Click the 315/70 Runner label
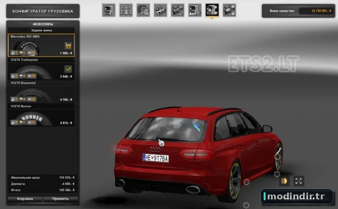Viewport: 338px width, 209px height. click(x=21, y=106)
